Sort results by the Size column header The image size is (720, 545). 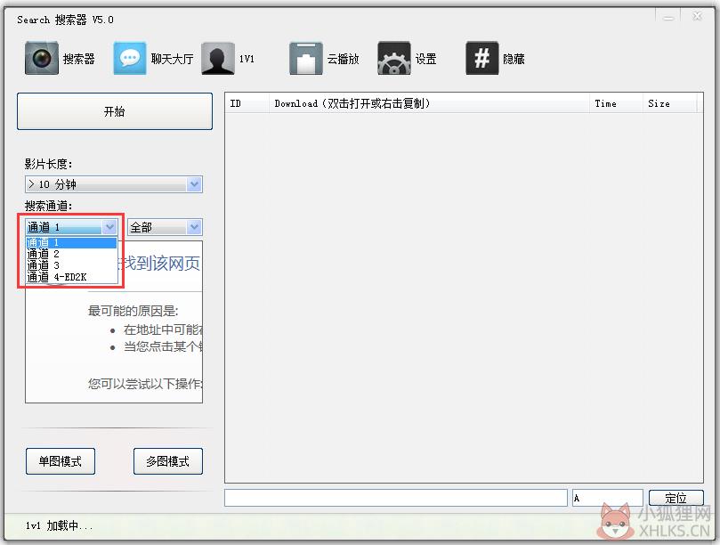tap(669, 103)
